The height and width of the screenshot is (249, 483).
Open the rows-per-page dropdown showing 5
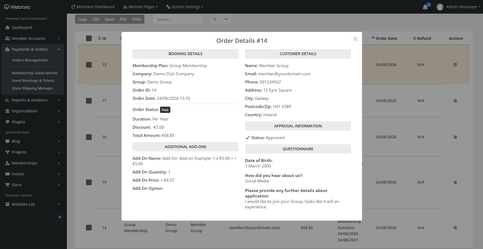(221, 19)
